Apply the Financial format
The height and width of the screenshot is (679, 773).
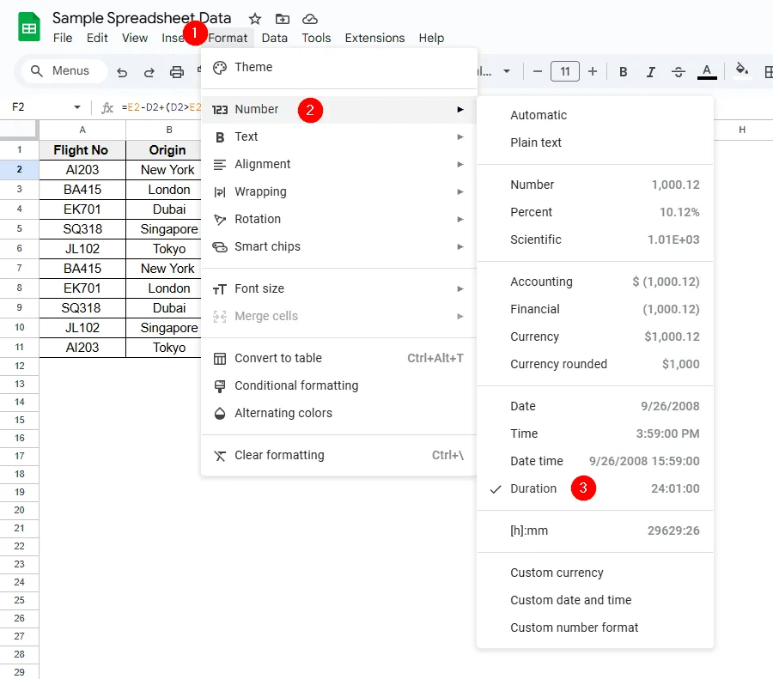pos(595,309)
